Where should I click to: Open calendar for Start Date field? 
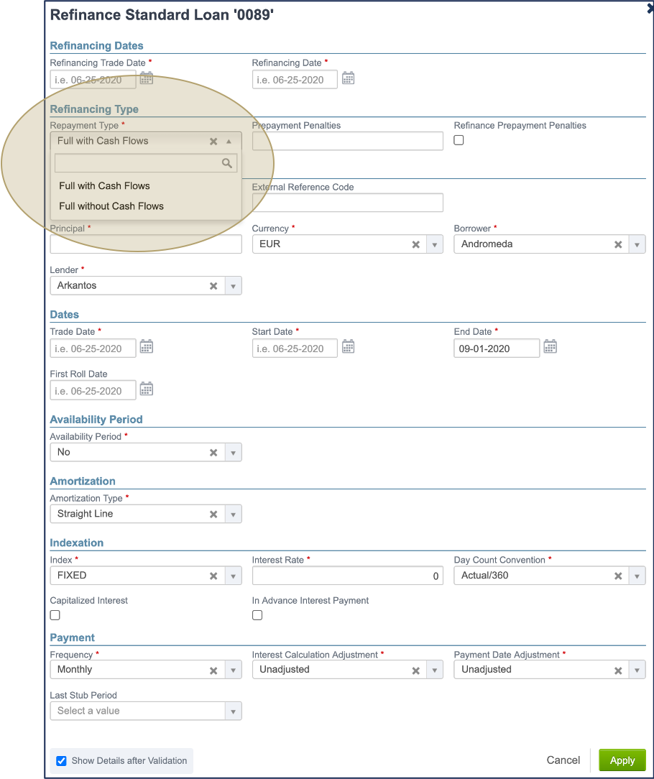348,347
